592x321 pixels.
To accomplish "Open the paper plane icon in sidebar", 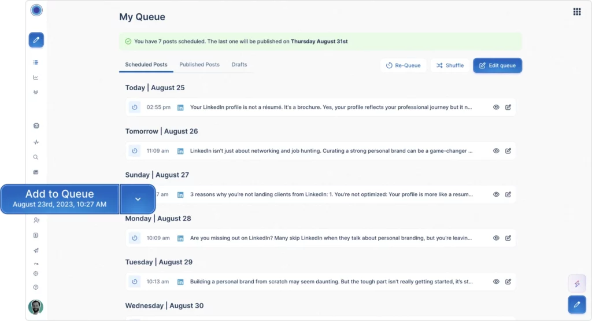I will [36, 250].
